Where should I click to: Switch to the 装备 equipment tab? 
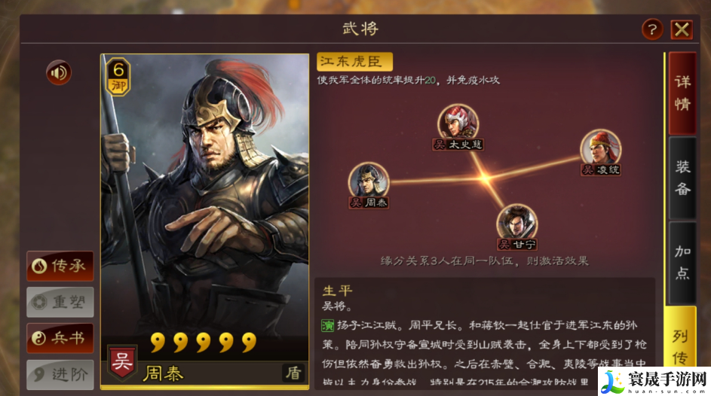682,178
